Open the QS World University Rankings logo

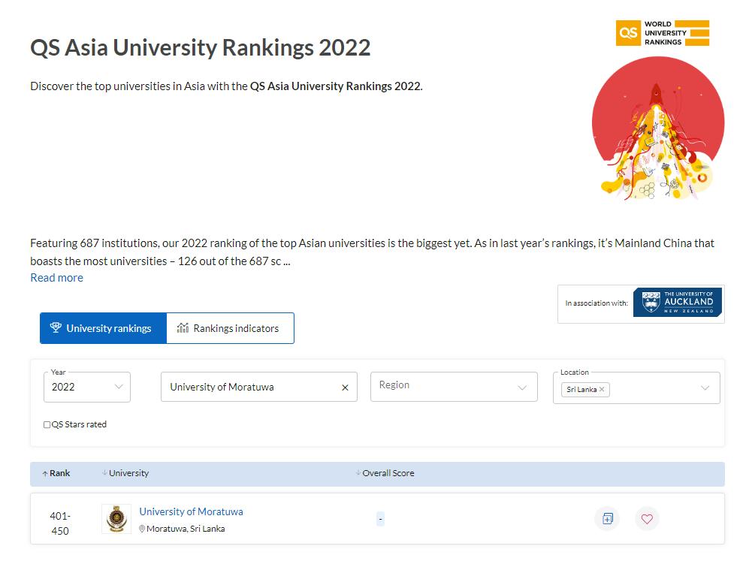[x=663, y=32]
